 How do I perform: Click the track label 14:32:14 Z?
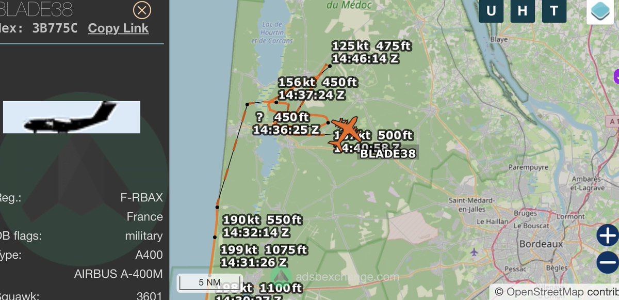tap(256, 232)
